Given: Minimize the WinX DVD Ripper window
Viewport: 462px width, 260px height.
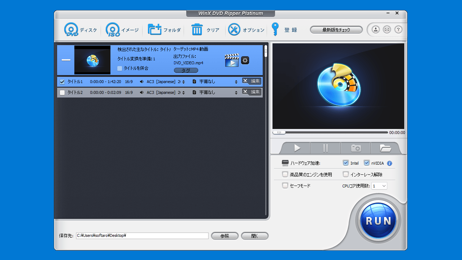Looking at the screenshot, I should pyautogui.click(x=388, y=13).
